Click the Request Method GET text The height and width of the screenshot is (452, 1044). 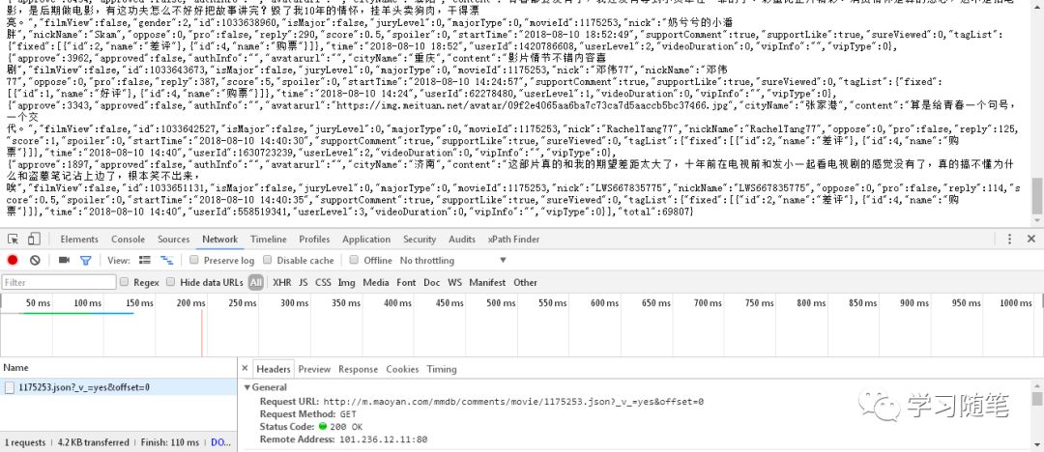[x=348, y=414]
